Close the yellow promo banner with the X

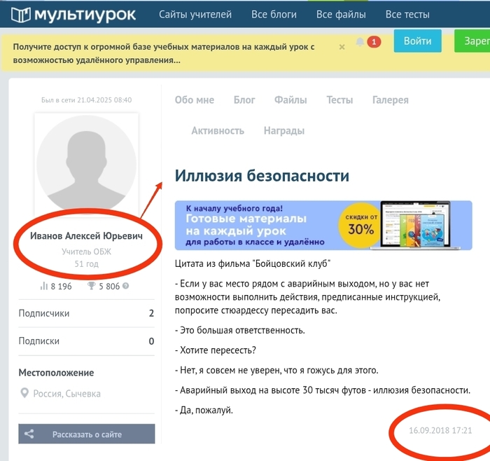click(x=342, y=47)
